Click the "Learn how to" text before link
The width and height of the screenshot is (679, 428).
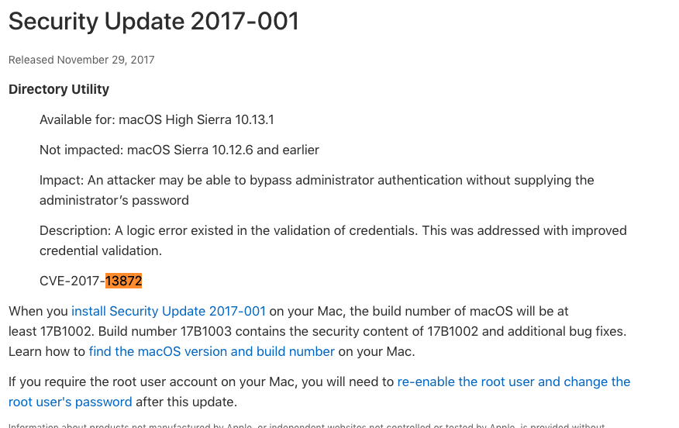(47, 351)
